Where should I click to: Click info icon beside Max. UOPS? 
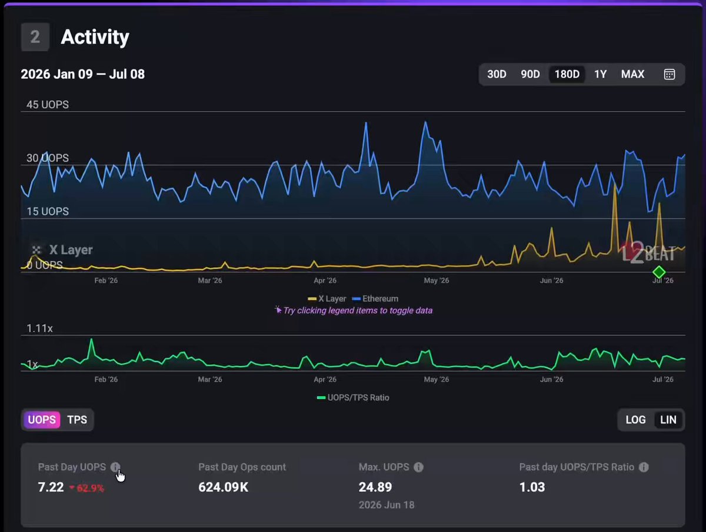(418, 467)
